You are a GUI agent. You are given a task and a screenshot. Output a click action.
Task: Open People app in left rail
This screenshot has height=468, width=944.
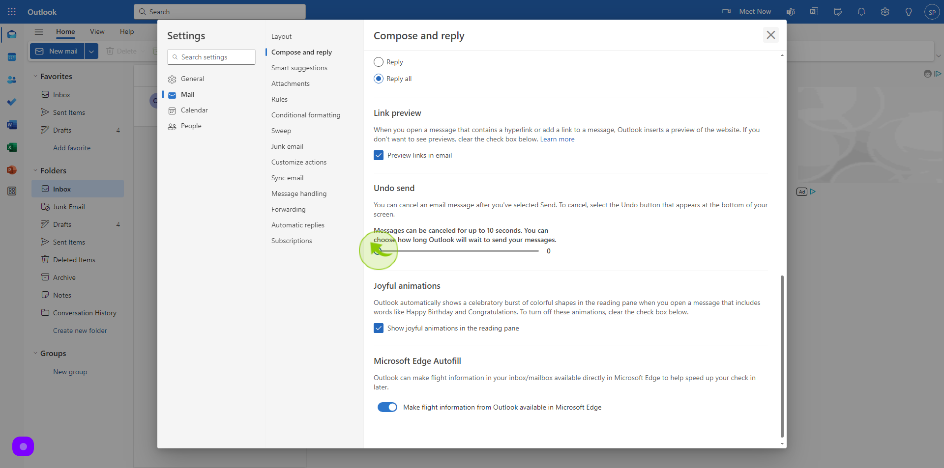(x=12, y=80)
